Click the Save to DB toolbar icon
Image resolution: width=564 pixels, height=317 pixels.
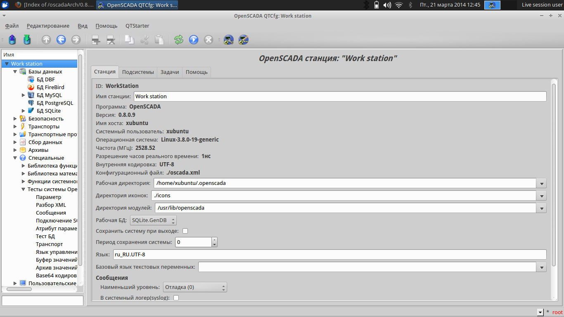27,40
